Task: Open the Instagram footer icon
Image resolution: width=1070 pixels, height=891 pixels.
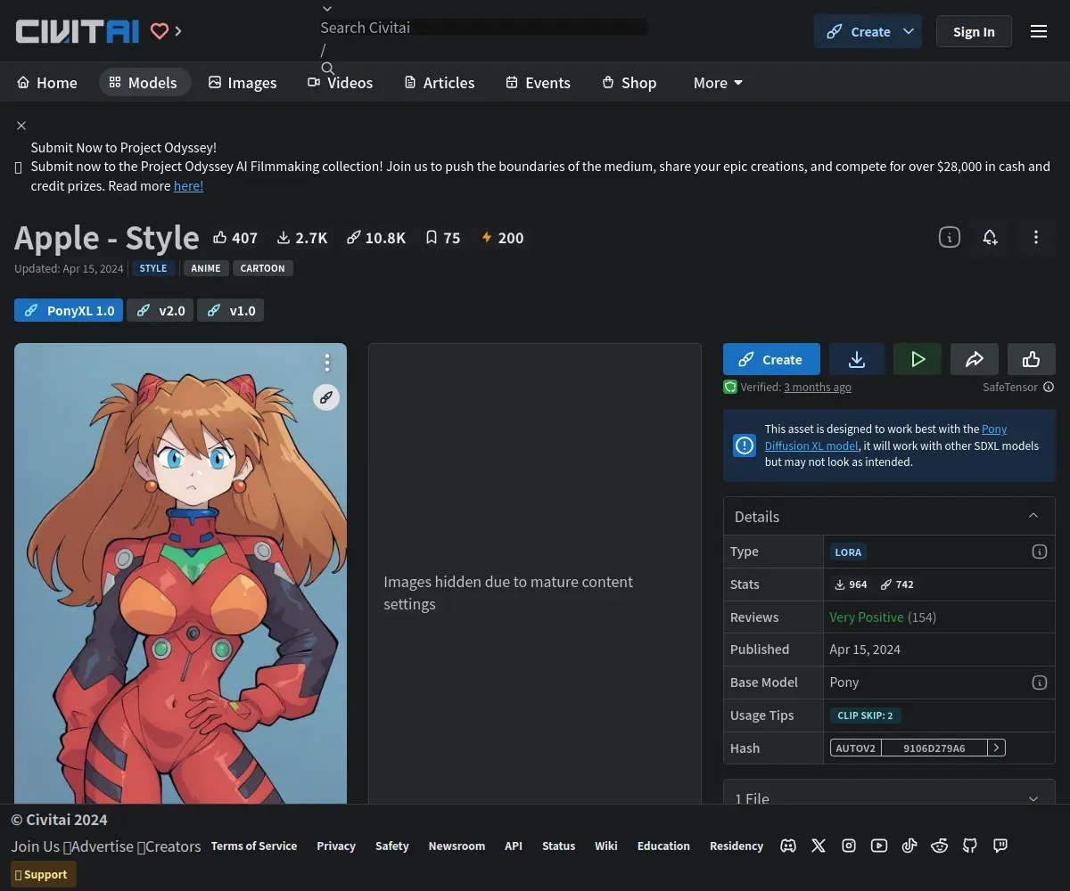Action: [x=849, y=846]
